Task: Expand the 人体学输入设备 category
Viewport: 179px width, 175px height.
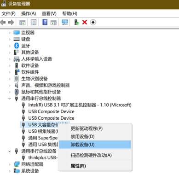Action: coord(10,59)
